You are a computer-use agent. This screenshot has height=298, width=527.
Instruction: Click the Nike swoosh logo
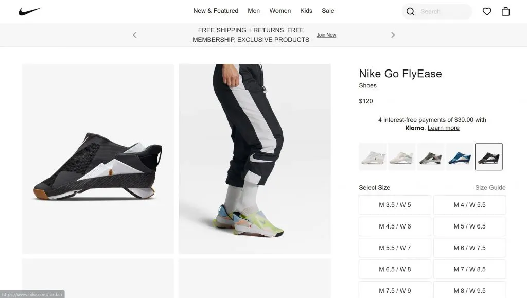[x=29, y=11]
